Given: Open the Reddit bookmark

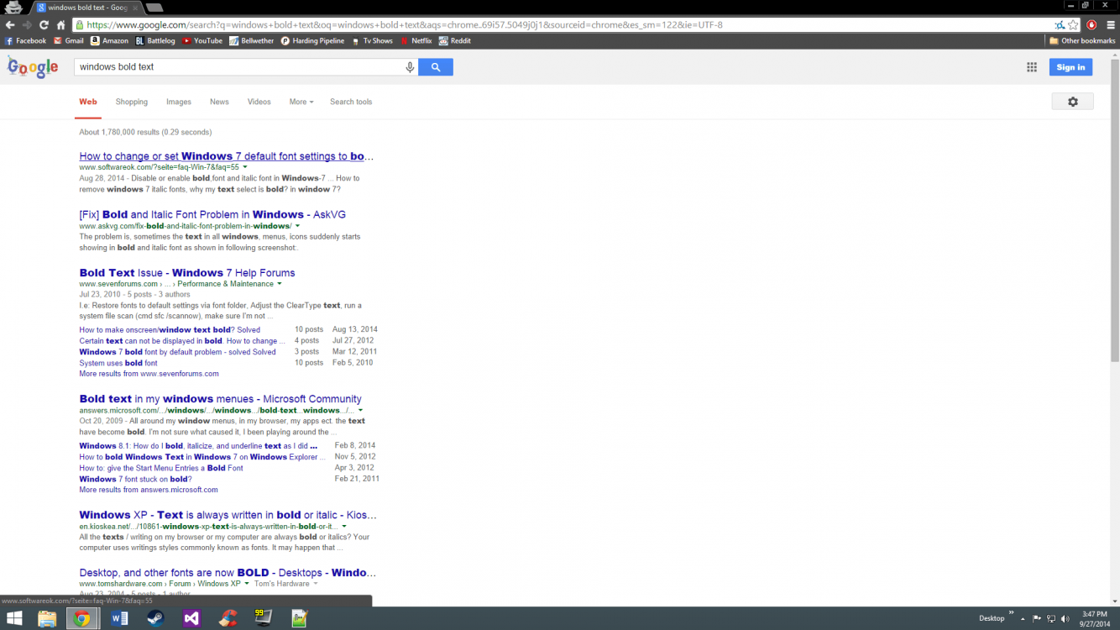Looking at the screenshot, I should point(455,40).
